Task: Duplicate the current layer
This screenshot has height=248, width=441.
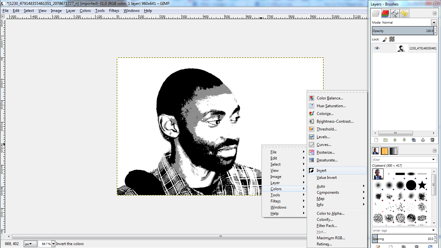Action: click(414, 140)
